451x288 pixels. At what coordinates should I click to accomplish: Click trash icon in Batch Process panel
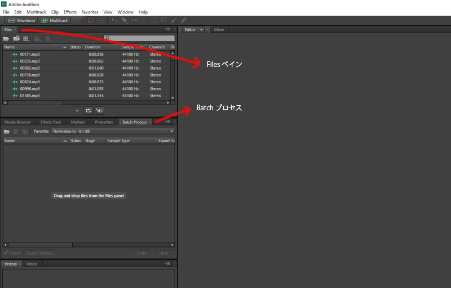(x=16, y=132)
